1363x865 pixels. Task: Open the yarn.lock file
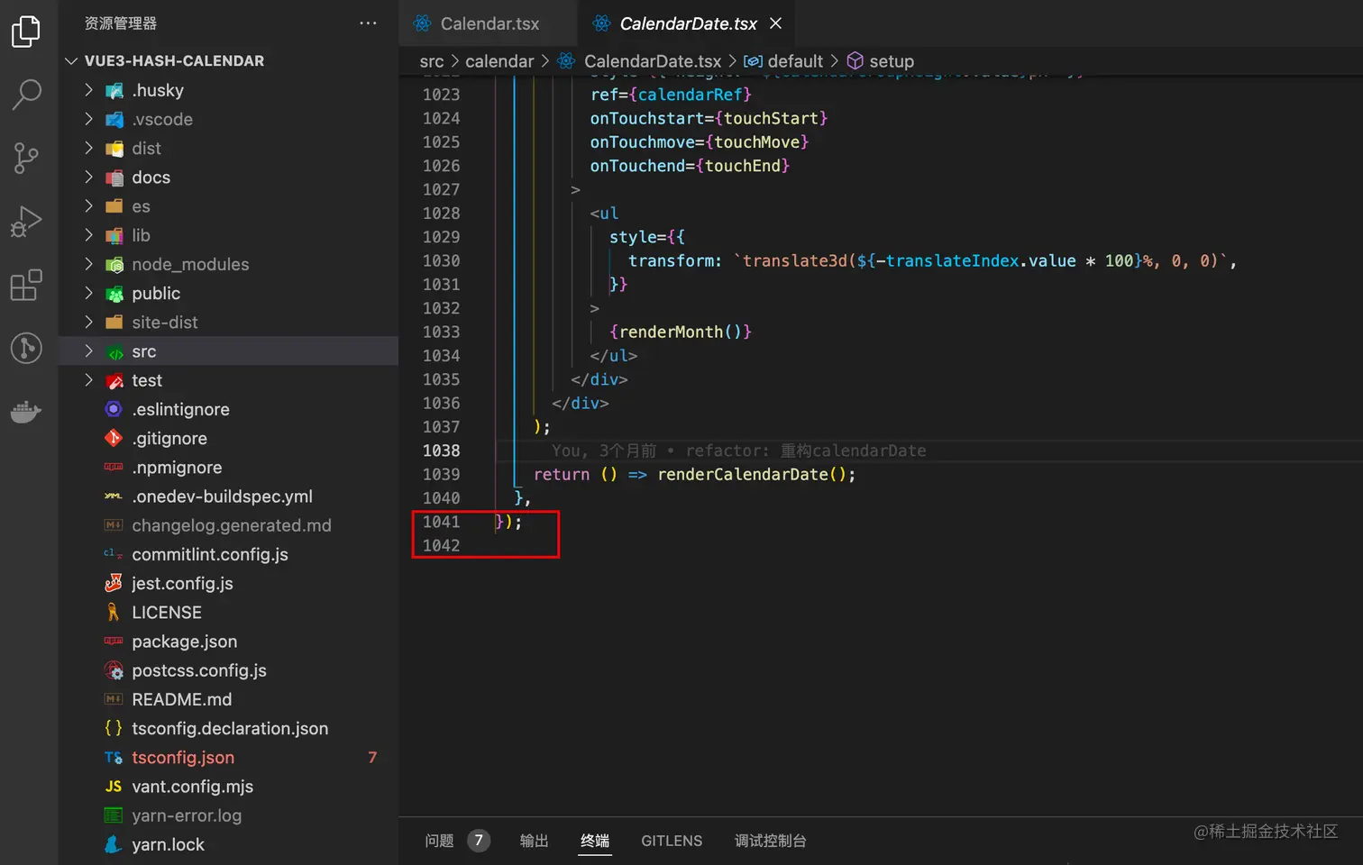(228, 844)
